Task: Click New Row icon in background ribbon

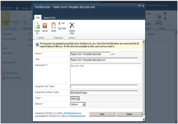Action: (x=25, y=19)
